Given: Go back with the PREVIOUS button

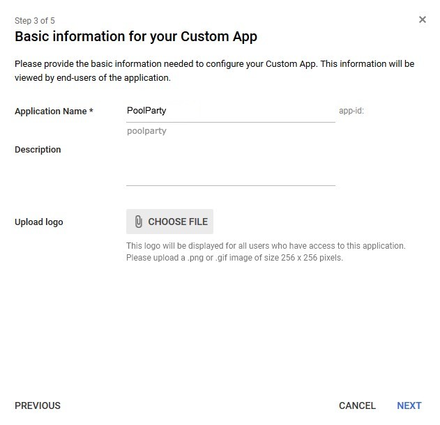Looking at the screenshot, I should click(38, 405).
